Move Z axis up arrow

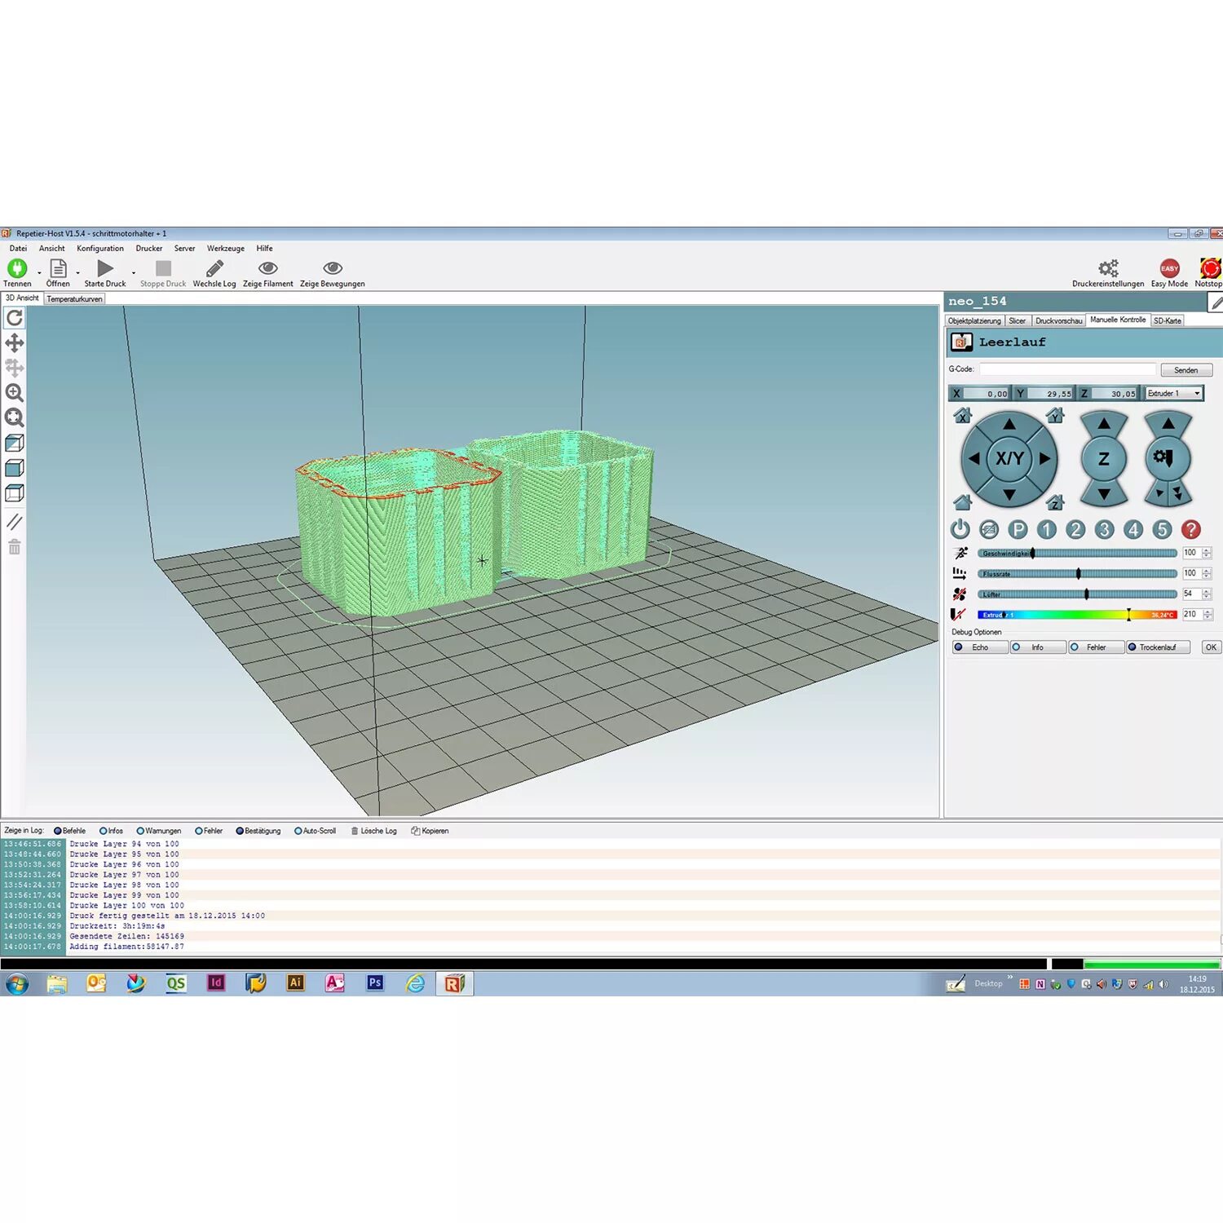pos(1104,424)
